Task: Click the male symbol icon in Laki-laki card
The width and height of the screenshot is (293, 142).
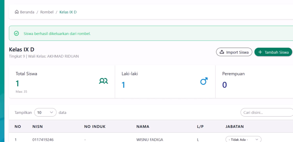Action: 204,81
